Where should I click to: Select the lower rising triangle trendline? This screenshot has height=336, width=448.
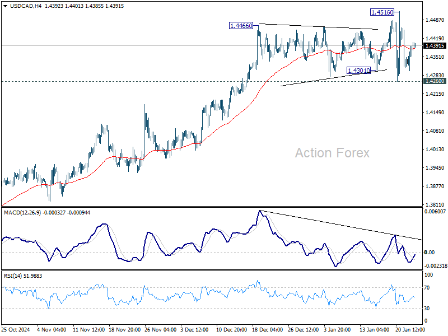click(x=333, y=78)
